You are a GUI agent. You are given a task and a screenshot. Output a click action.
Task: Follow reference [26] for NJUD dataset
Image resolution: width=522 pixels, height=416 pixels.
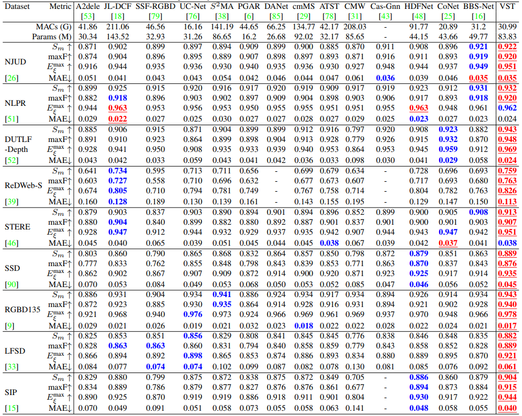click(12, 78)
